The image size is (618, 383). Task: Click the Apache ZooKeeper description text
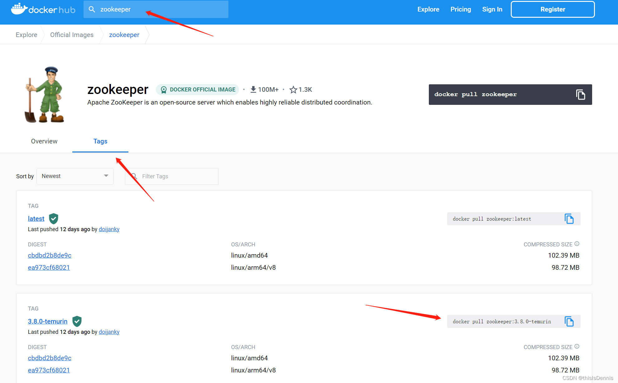point(230,102)
